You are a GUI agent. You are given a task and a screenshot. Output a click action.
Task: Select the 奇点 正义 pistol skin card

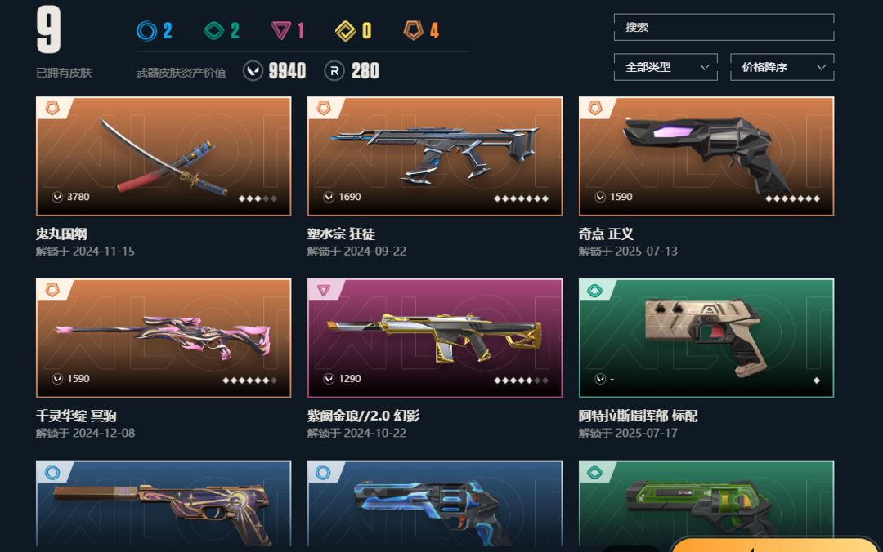(706, 157)
